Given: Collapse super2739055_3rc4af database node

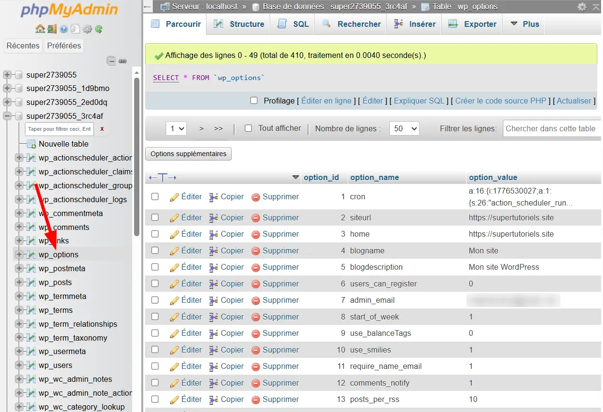Looking at the screenshot, I should (x=7, y=116).
